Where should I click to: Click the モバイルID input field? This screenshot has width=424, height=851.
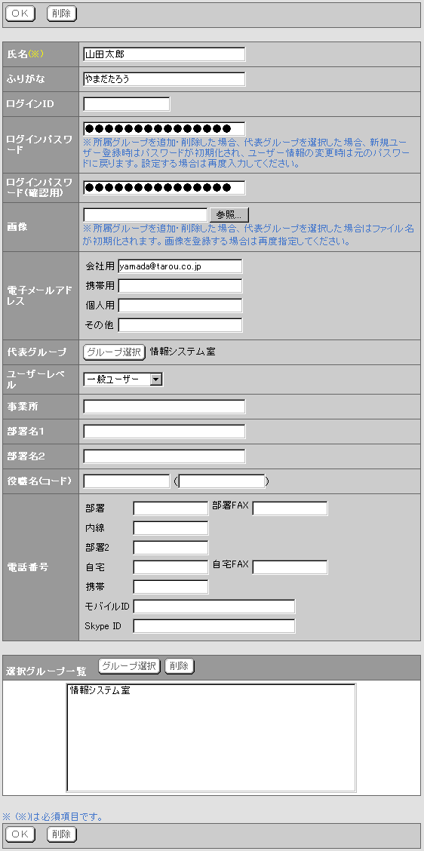pyautogui.click(x=214, y=607)
